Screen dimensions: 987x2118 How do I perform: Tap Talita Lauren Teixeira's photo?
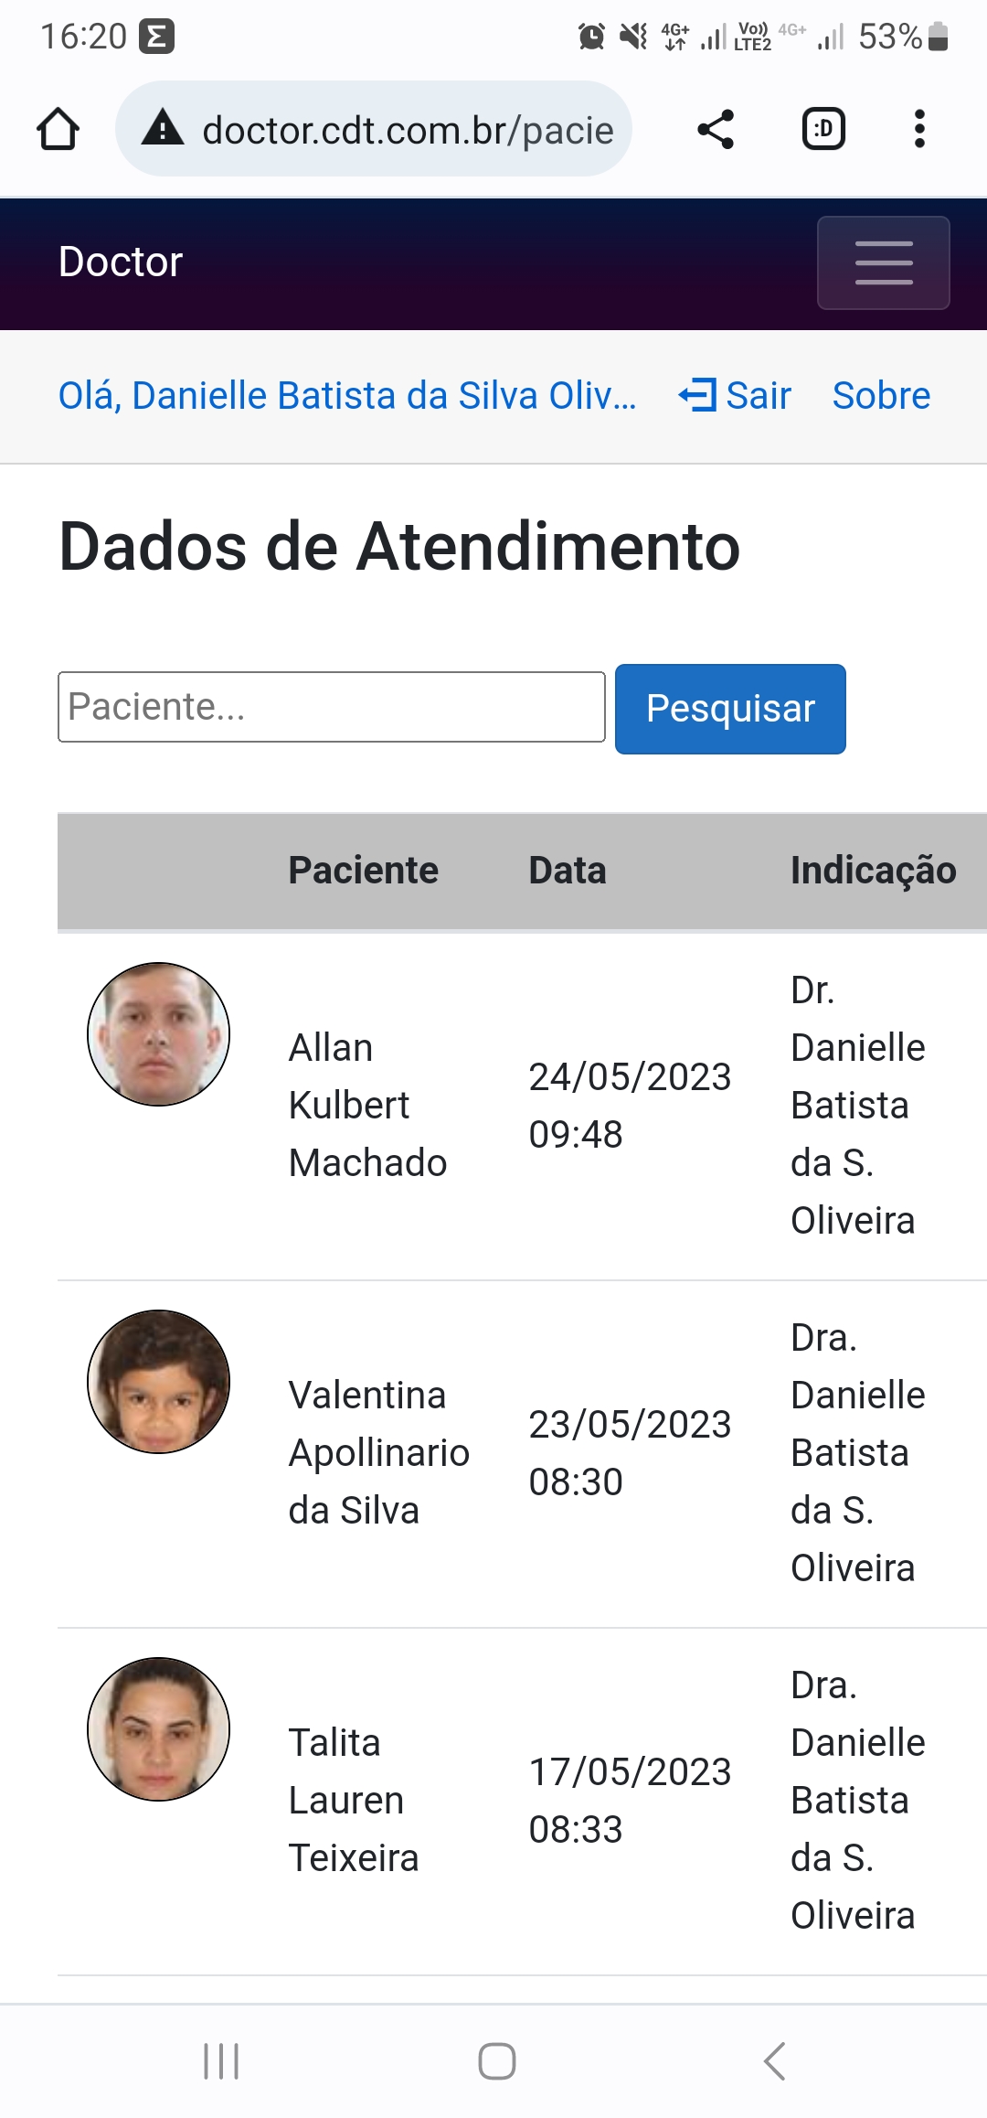click(x=158, y=1729)
